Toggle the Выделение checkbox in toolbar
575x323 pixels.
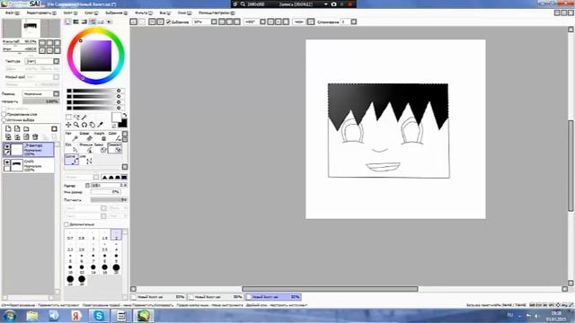[x=169, y=22]
